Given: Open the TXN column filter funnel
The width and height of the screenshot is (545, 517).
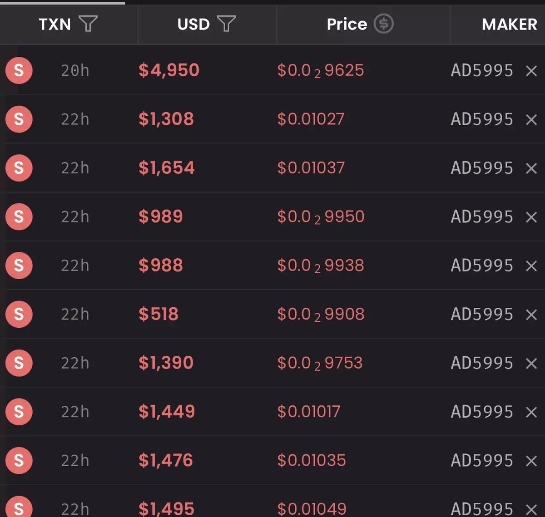Looking at the screenshot, I should [88, 24].
